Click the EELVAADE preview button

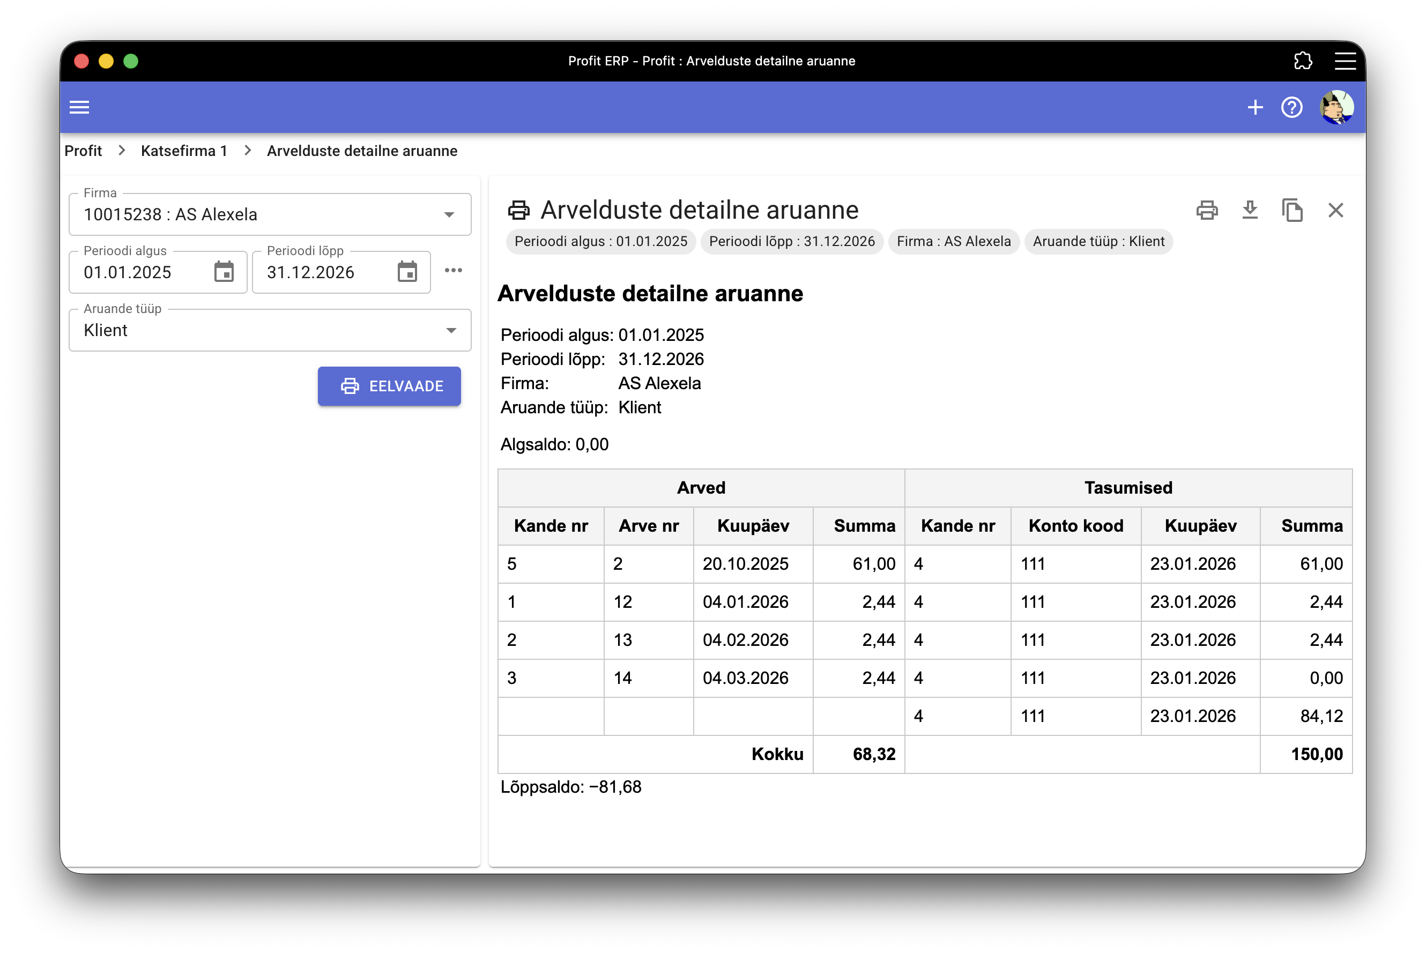pyautogui.click(x=389, y=386)
